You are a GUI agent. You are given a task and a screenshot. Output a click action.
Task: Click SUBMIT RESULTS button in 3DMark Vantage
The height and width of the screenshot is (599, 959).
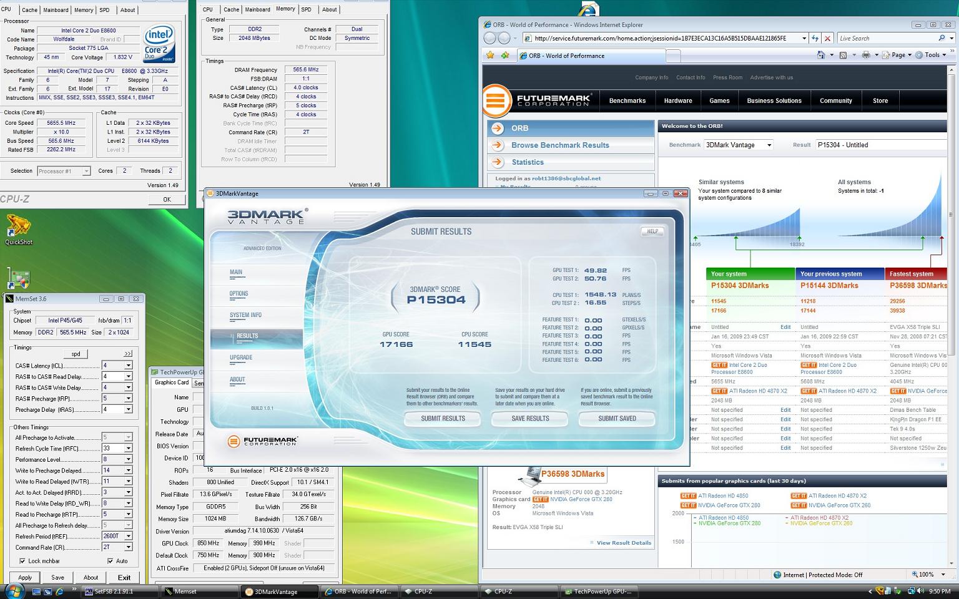[x=443, y=419]
